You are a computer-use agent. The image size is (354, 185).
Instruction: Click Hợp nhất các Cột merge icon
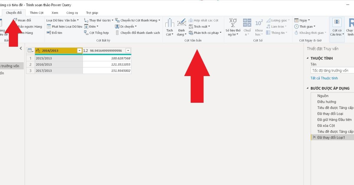pyautogui.click(x=191, y=20)
